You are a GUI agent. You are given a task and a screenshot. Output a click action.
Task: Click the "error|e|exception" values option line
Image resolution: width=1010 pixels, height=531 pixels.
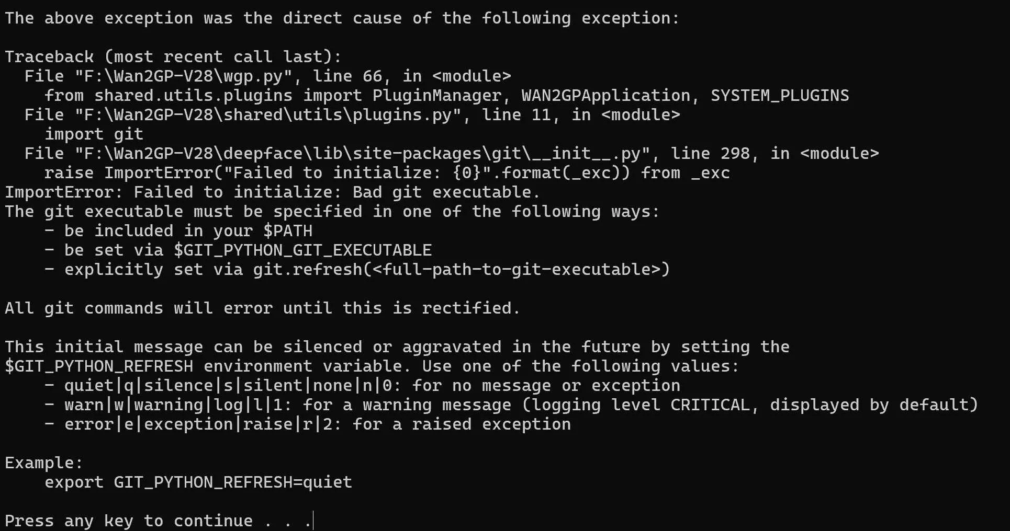(317, 424)
